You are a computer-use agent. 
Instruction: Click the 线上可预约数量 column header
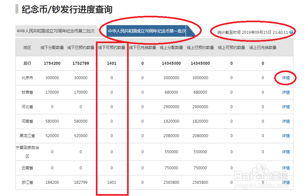[231, 48]
